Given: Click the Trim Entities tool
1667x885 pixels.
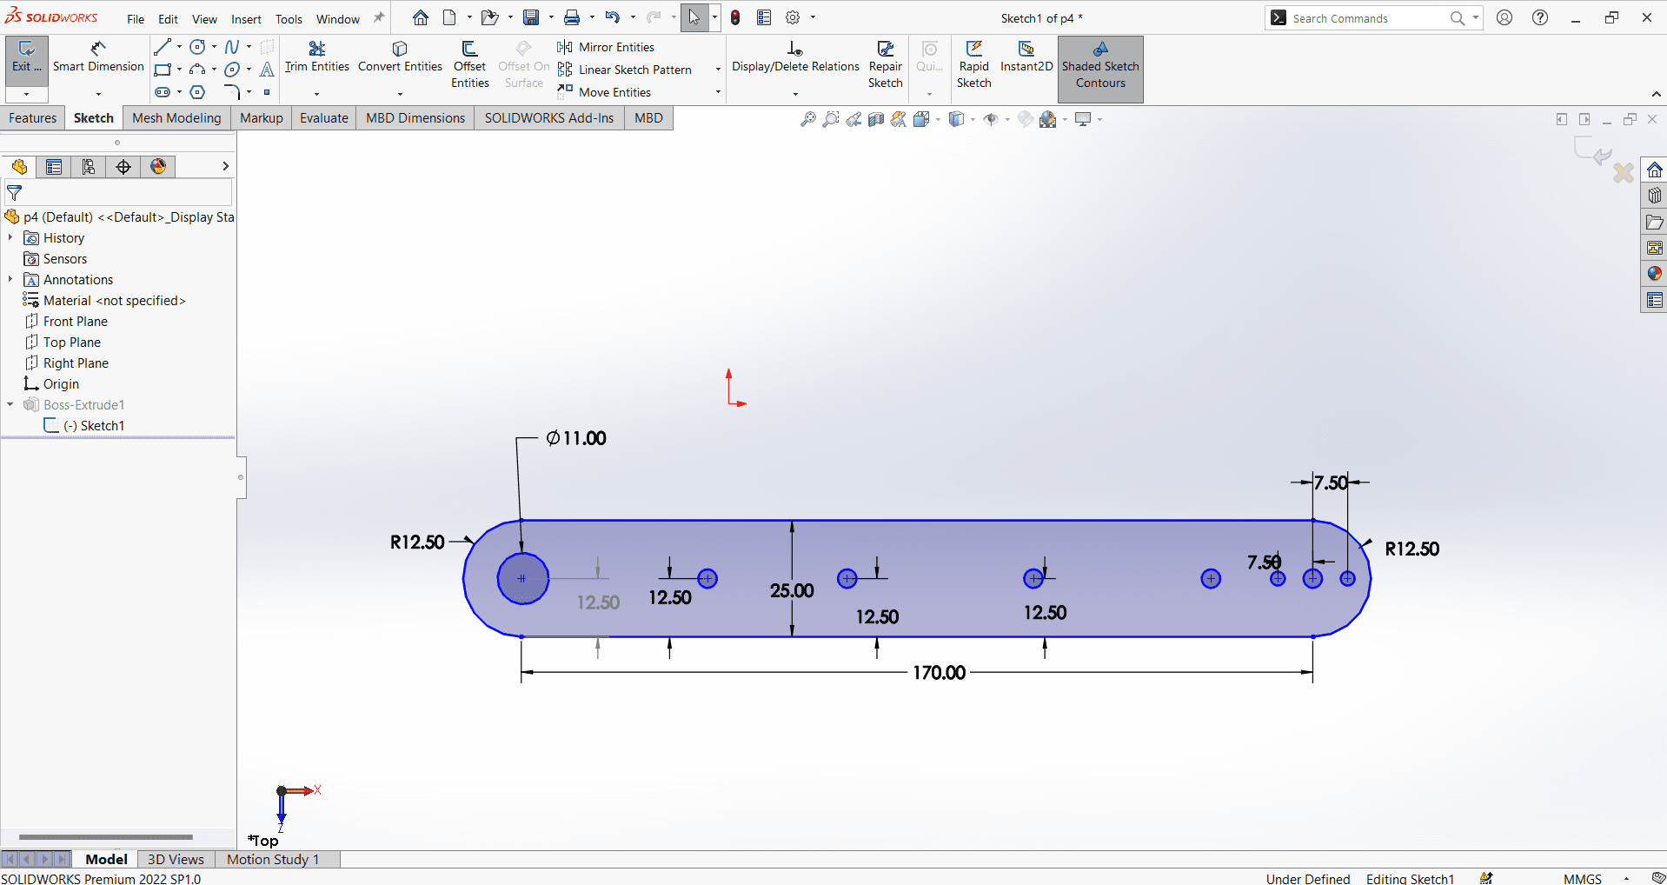Looking at the screenshot, I should pos(317,57).
